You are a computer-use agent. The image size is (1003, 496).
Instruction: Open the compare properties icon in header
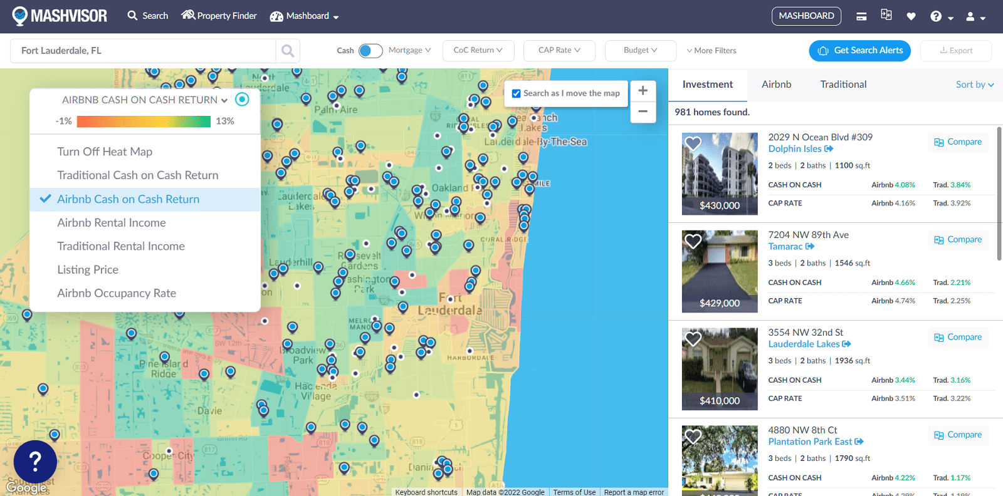(x=886, y=14)
